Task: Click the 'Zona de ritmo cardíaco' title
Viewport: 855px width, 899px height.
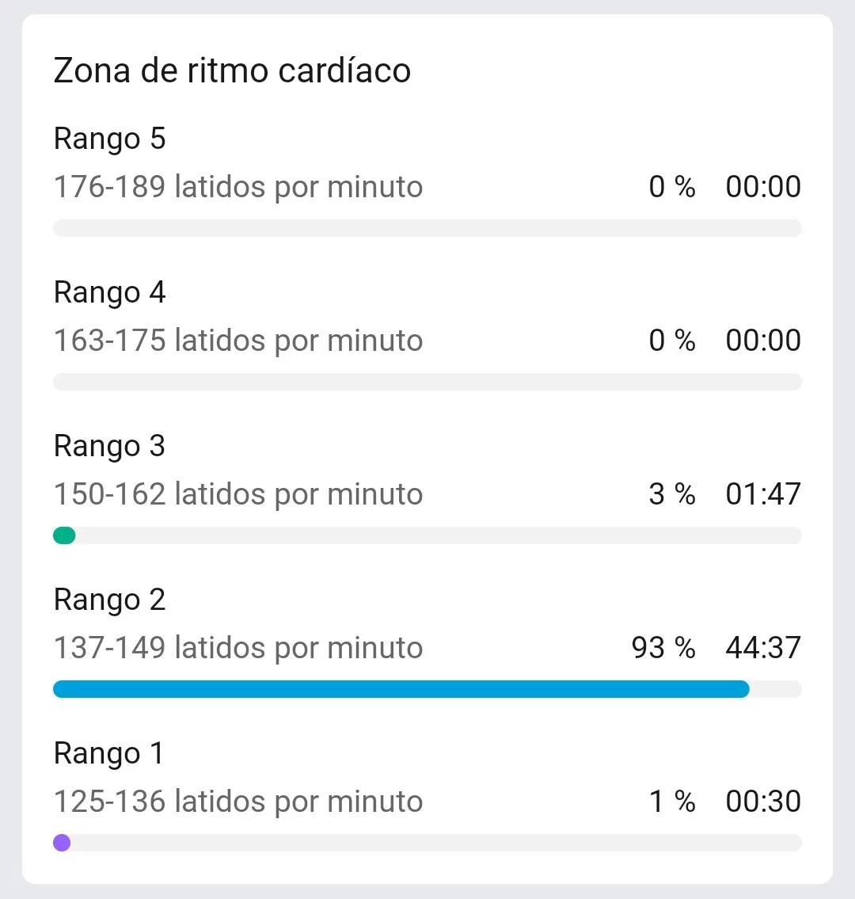Action: coord(232,70)
